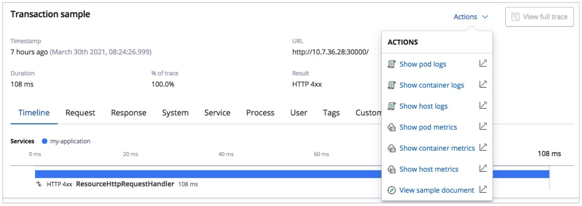Click the Transaction sample heading
Screen dimensions: 582x206
click(50, 14)
